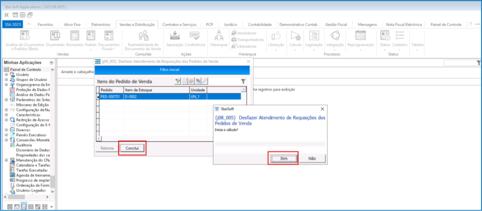Screen dimensions: 482x211
Task: Open the PCP tab
Action: coord(210,25)
